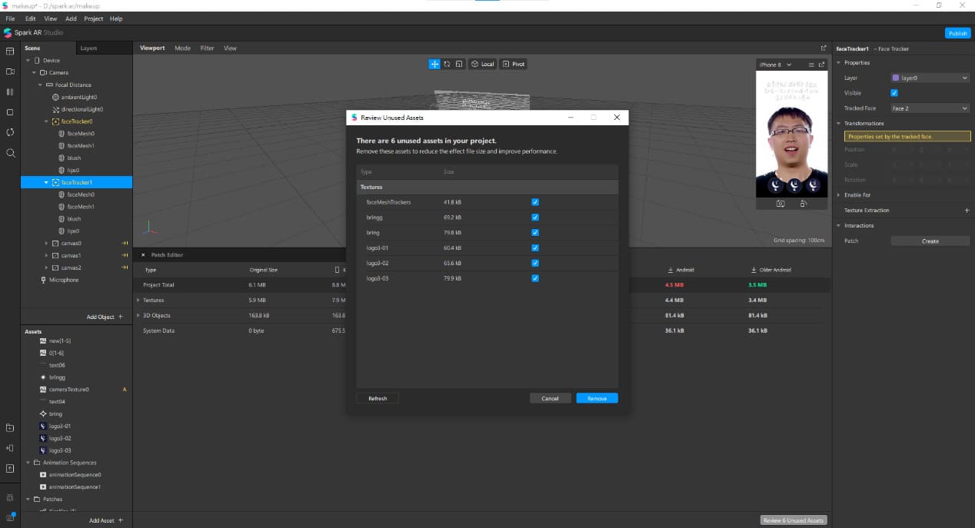Open the Tracked Face dropdown
This screenshot has width=975, height=528.
pos(930,108)
